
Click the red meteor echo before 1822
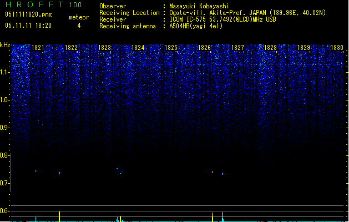click(x=59, y=173)
